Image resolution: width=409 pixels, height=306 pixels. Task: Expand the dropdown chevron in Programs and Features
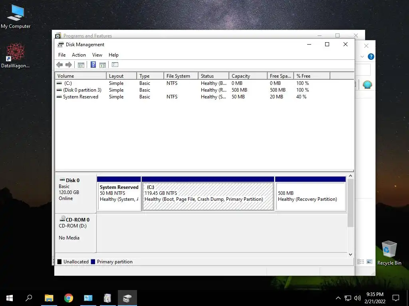tap(362, 57)
